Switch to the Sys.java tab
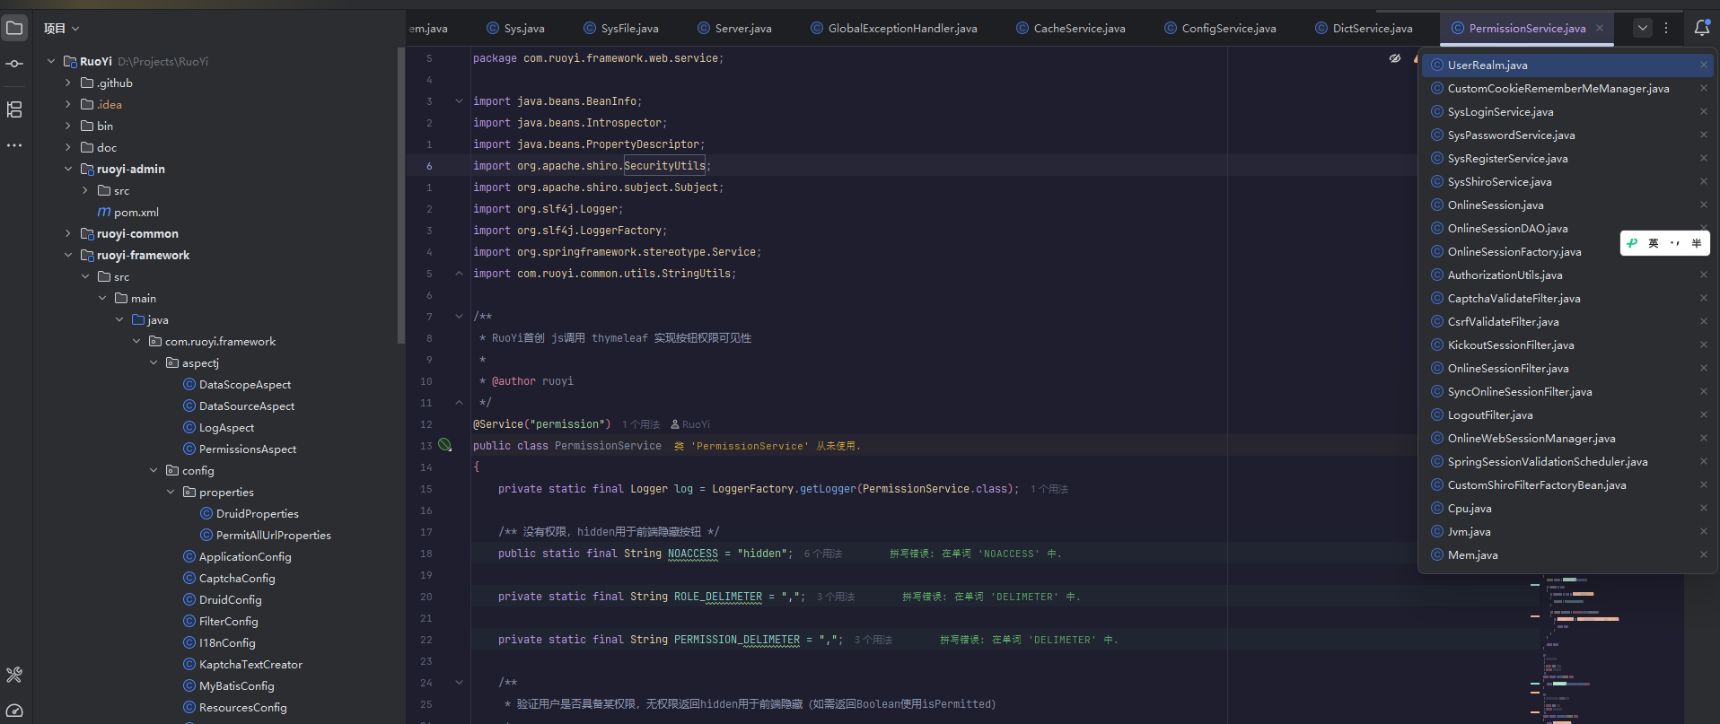1720x724 pixels. click(516, 28)
